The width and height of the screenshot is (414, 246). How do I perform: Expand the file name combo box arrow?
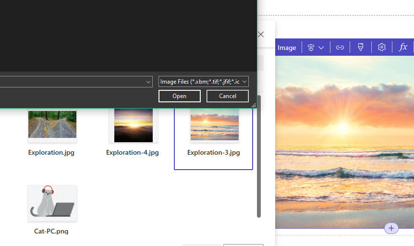point(148,82)
